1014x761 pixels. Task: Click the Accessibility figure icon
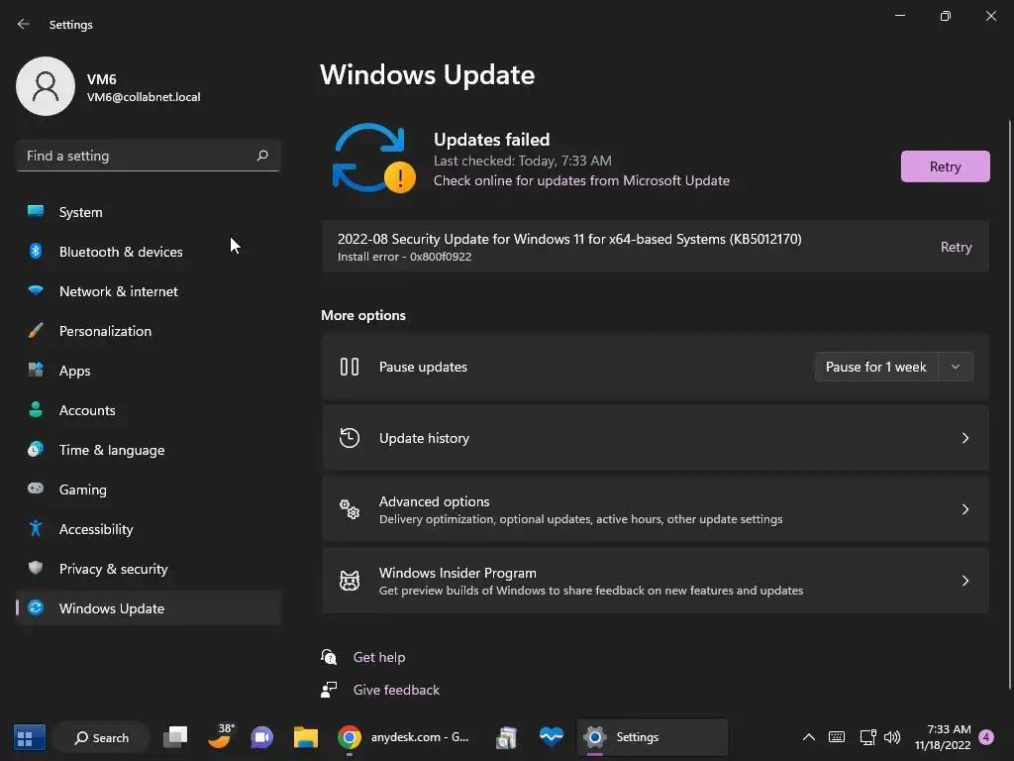tap(36, 529)
